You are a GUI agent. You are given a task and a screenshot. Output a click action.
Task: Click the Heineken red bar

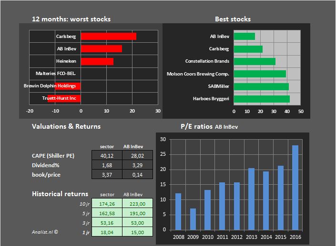click(97, 62)
